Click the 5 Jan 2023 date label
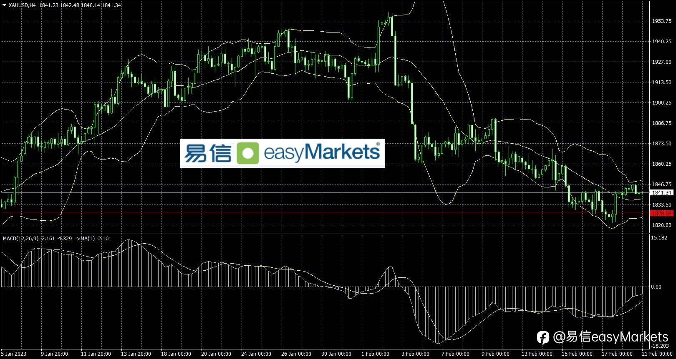Image resolution: width=676 pixels, height=359 pixels. (x=13, y=354)
